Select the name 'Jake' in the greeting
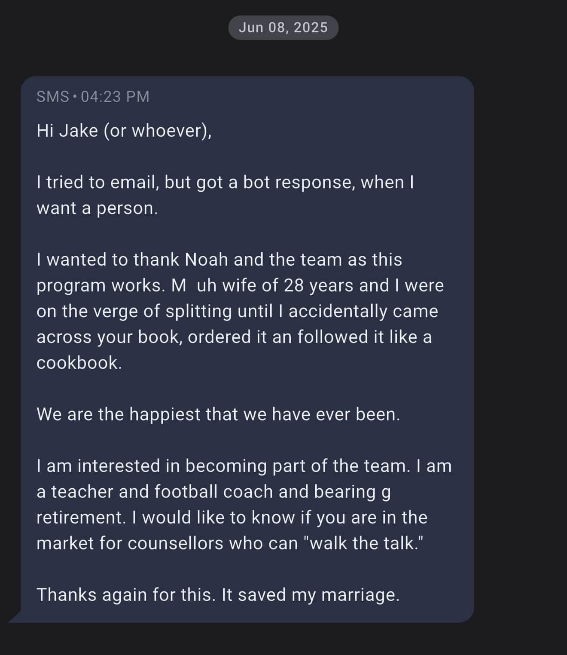 click(x=79, y=131)
